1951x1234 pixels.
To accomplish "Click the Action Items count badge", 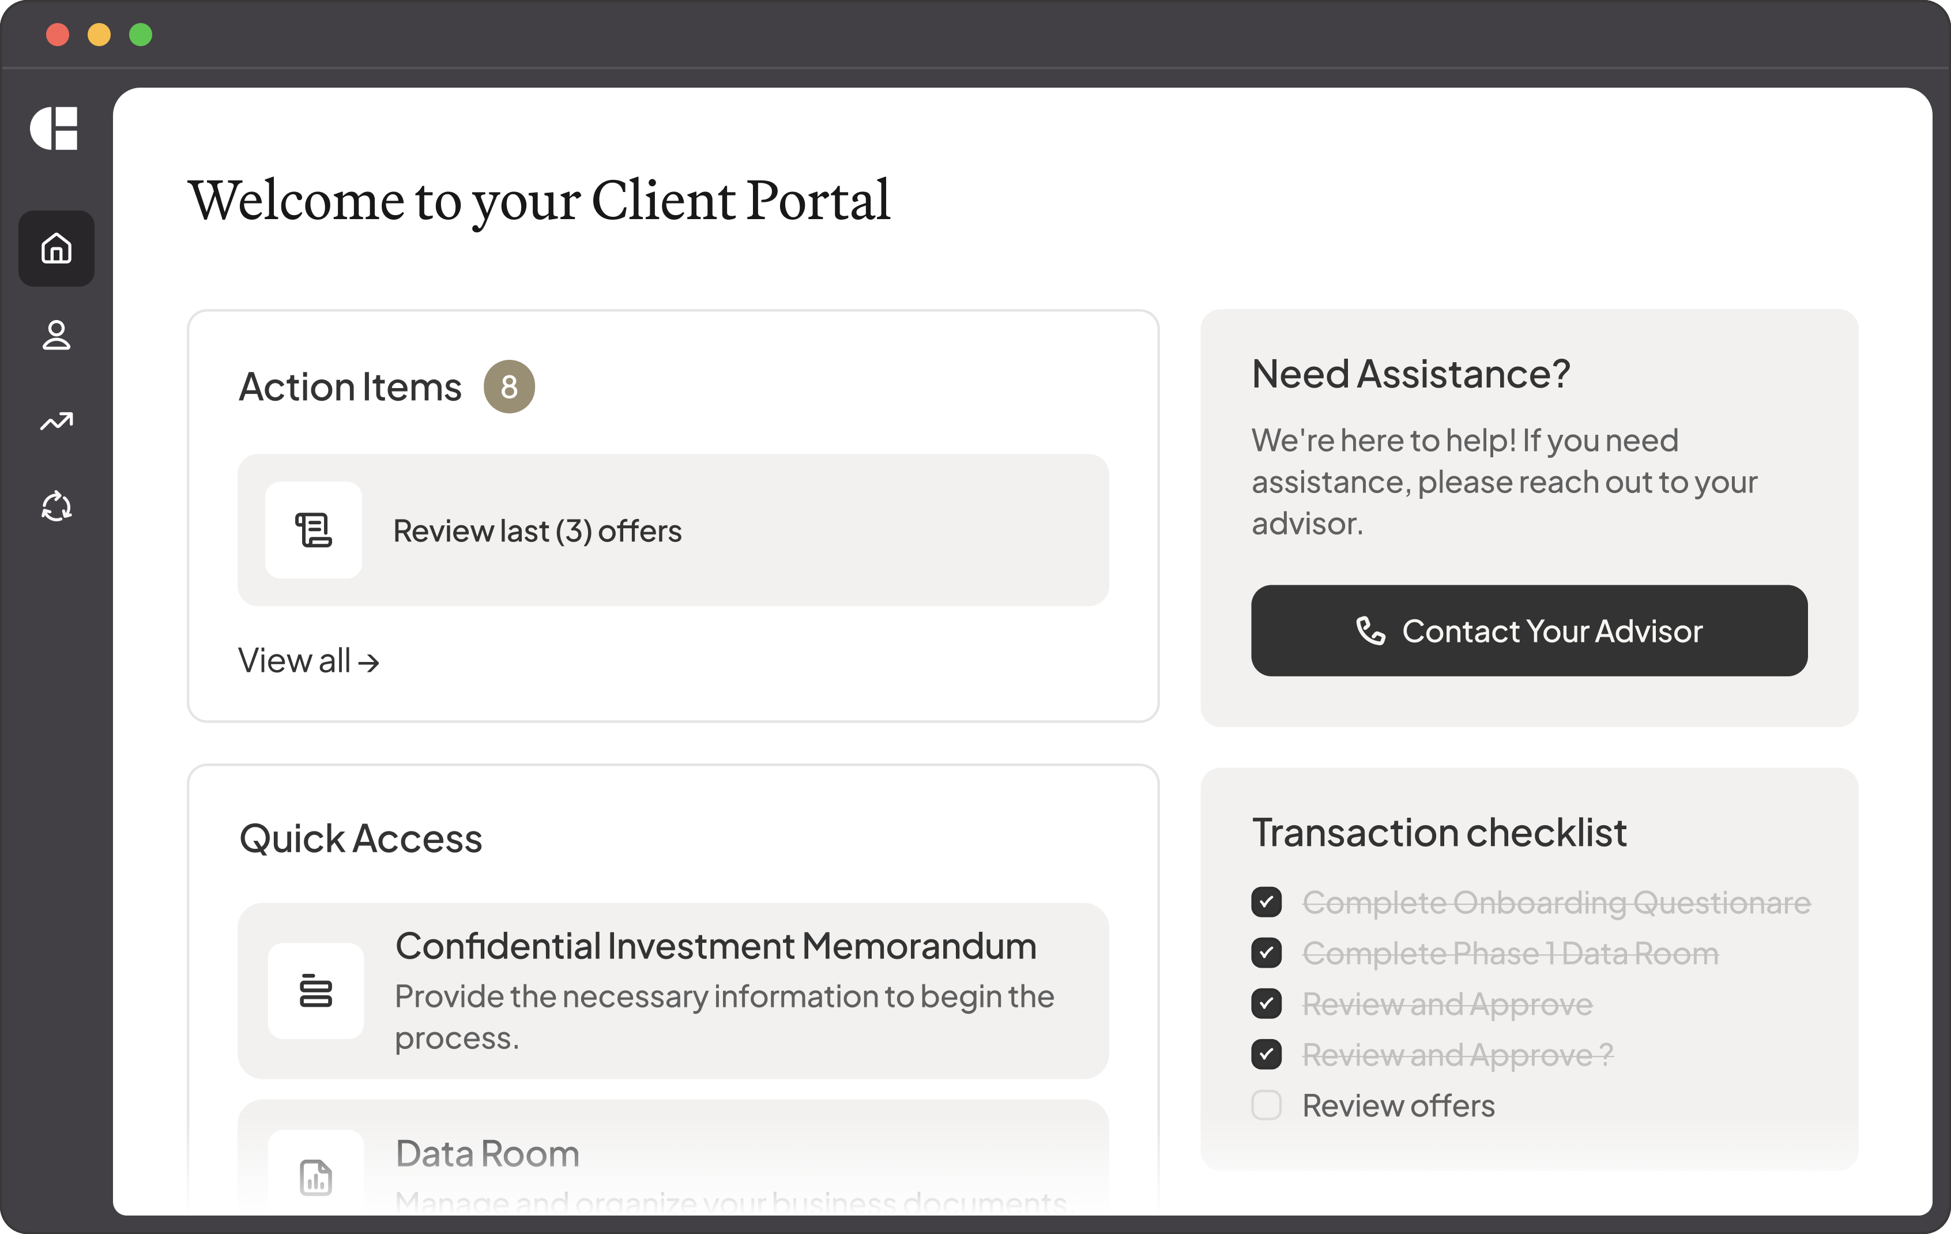I will pyautogui.click(x=509, y=386).
